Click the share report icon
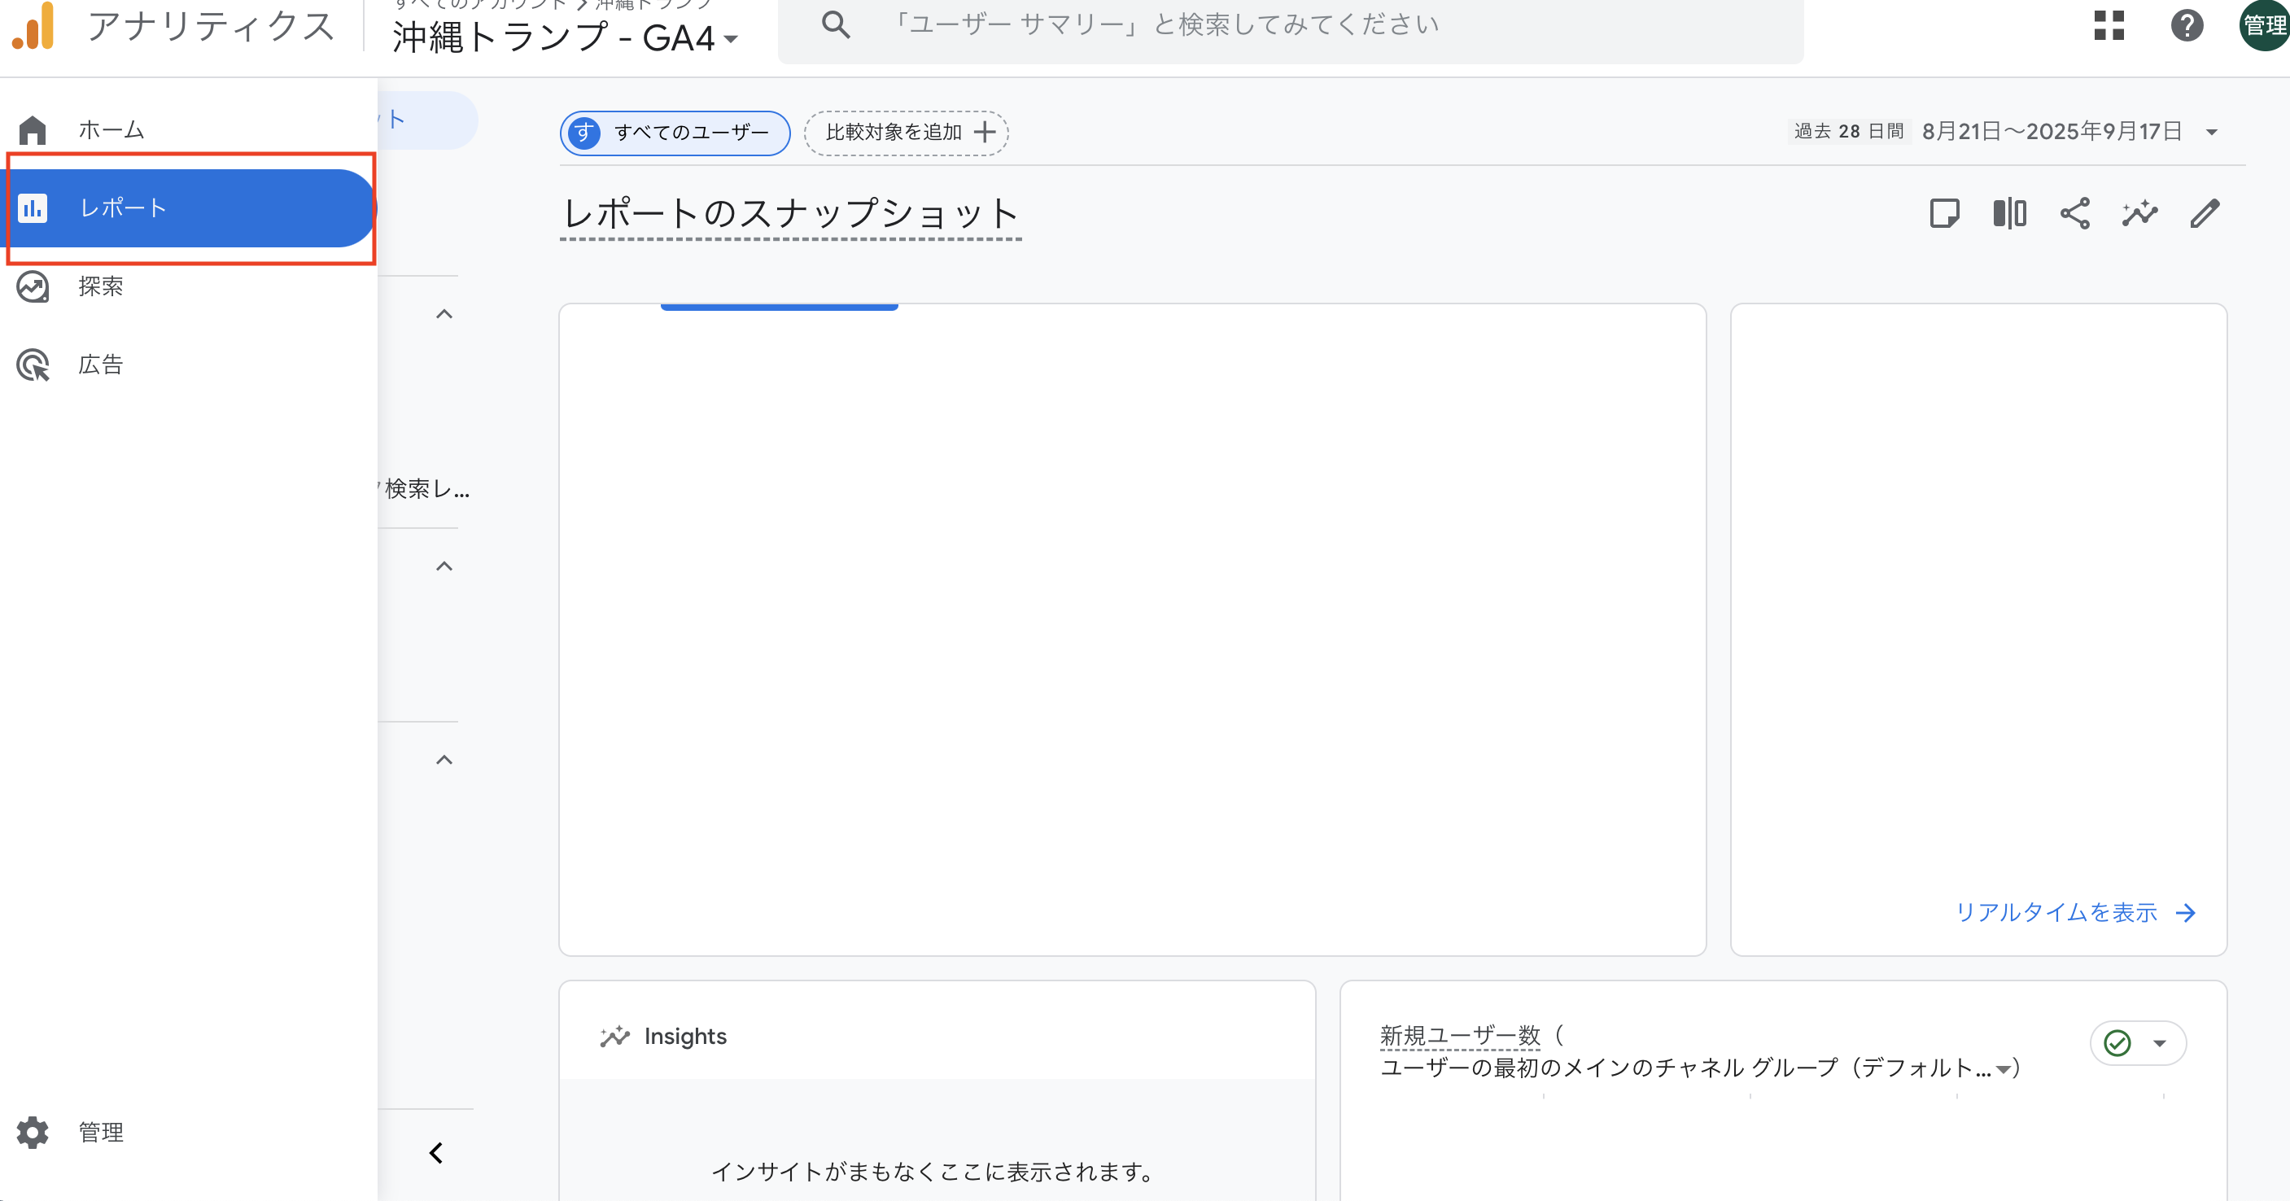 (x=2075, y=213)
